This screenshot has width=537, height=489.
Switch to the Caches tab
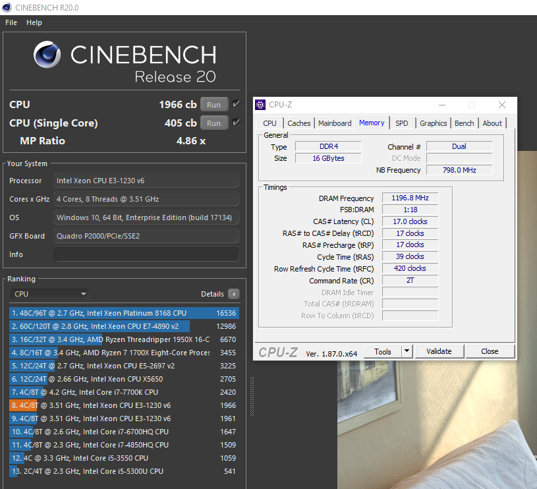coord(299,123)
